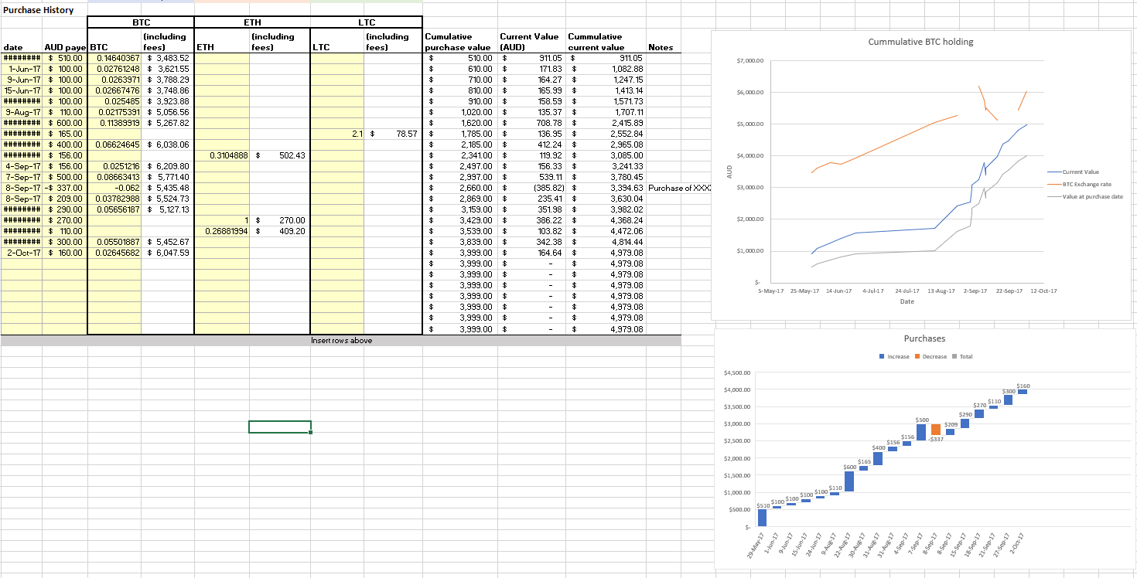Click the date cell '4-Sep-17'
Screen dimensions: 1137x578
click(22, 166)
